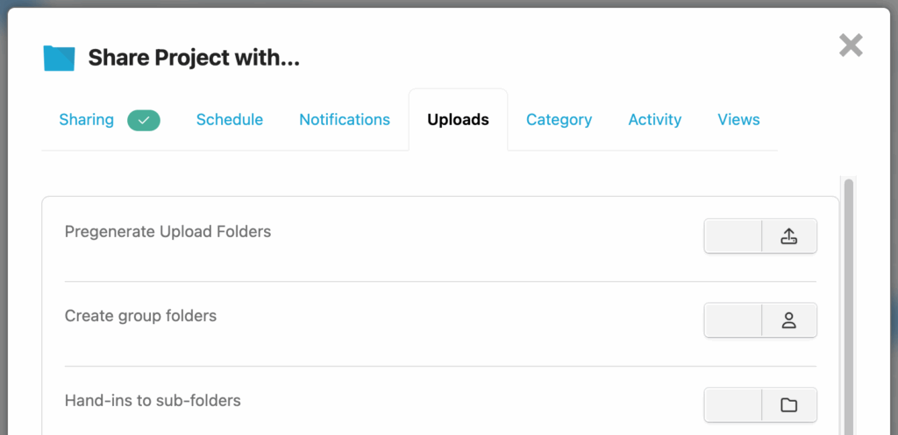898x435 pixels.
Task: Click the person icon beside Create group folders
Action: [x=788, y=320]
